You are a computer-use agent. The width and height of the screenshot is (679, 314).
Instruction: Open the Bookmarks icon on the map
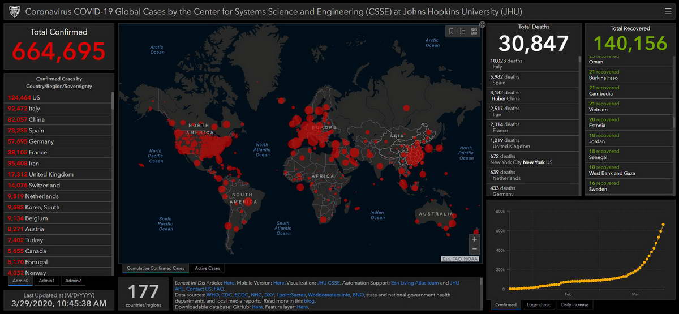click(452, 32)
